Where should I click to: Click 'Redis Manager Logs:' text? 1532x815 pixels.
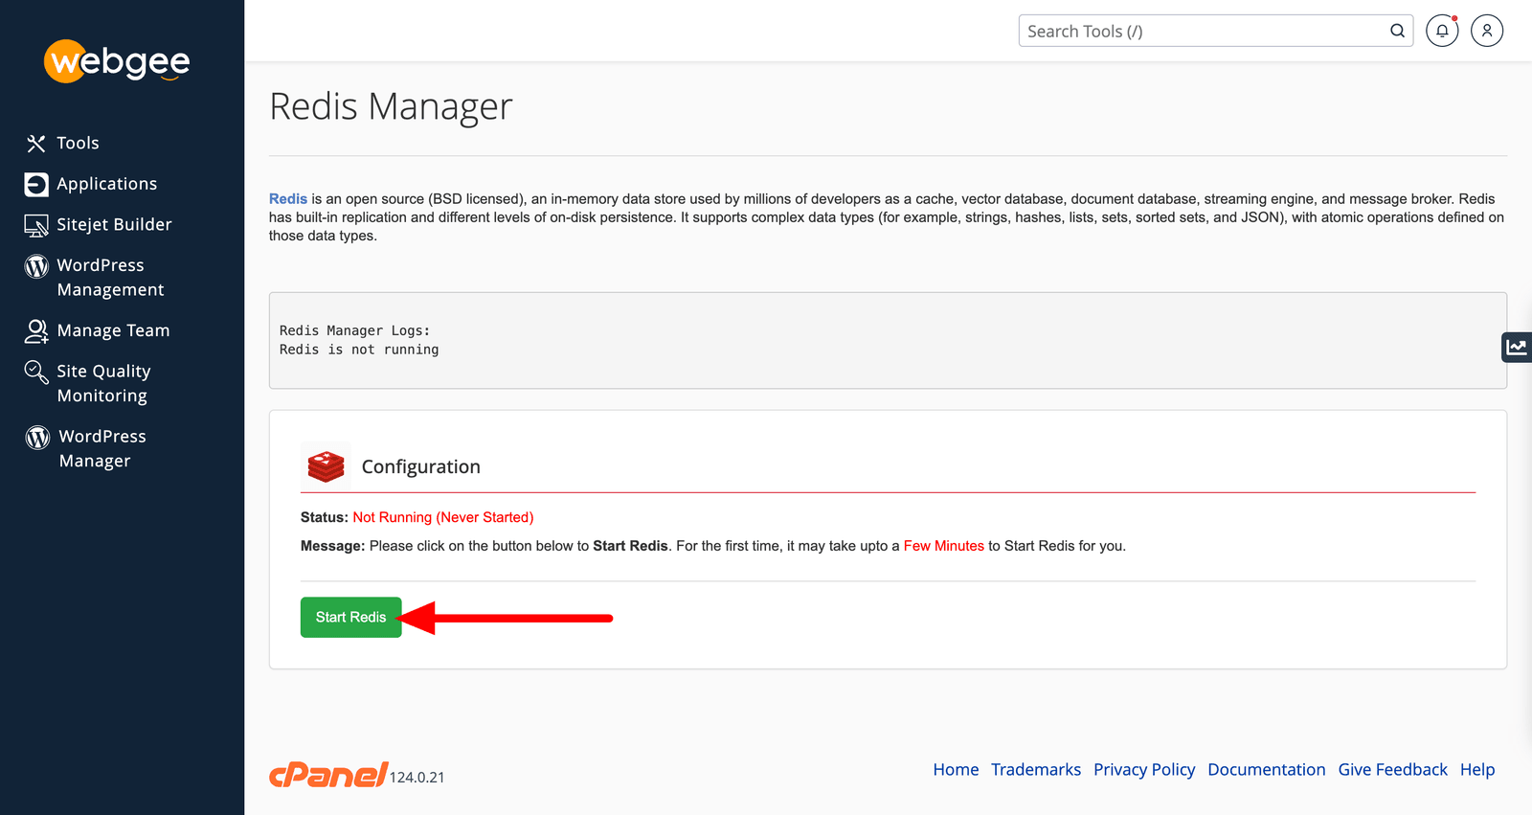click(x=354, y=330)
